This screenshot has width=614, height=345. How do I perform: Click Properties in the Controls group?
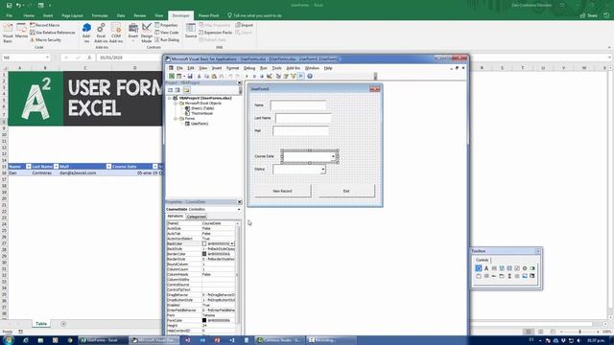[166, 25]
